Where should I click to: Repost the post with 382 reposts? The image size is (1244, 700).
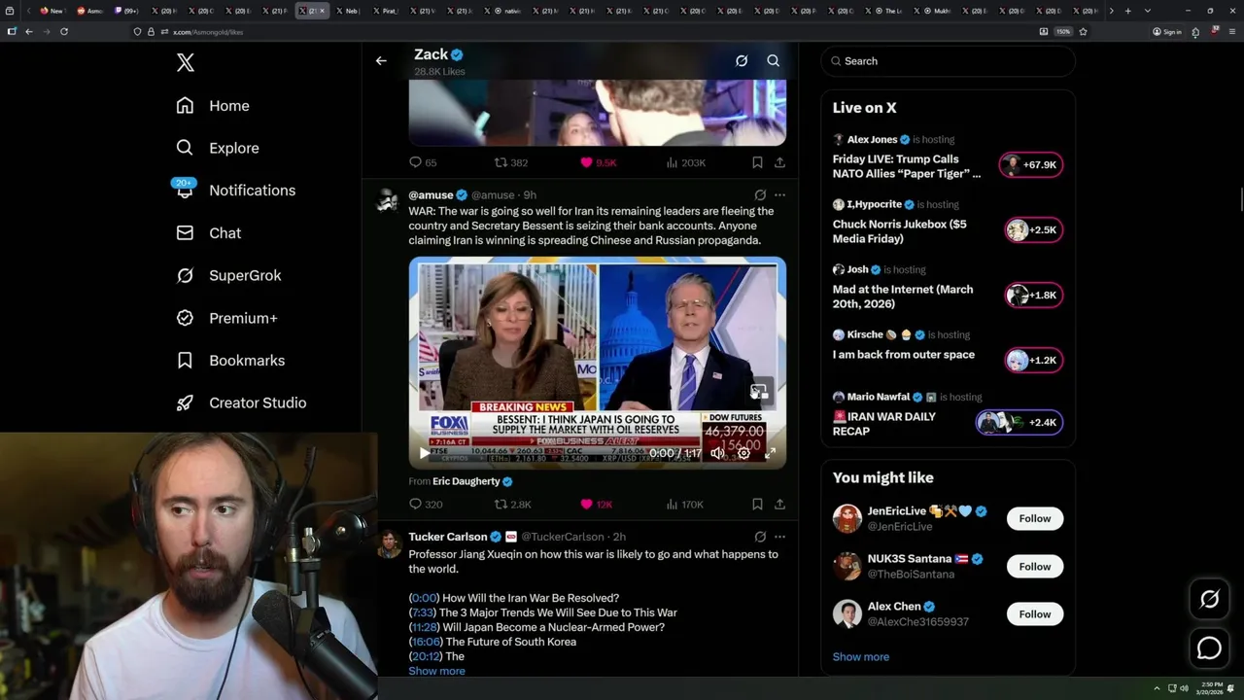[x=511, y=162]
